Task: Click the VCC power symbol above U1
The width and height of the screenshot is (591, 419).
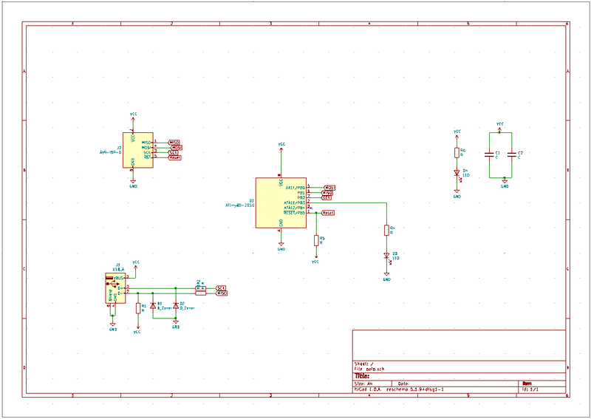Action: point(281,146)
